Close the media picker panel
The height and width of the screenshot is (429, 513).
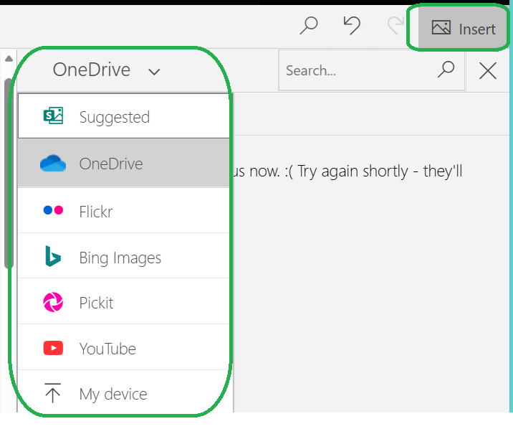click(x=487, y=70)
